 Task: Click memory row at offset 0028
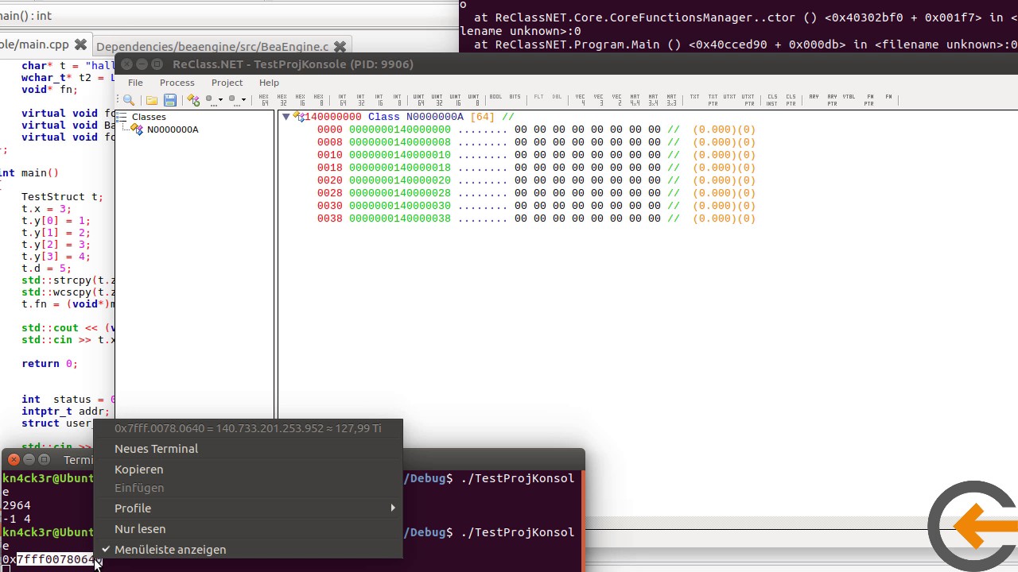[536, 193]
